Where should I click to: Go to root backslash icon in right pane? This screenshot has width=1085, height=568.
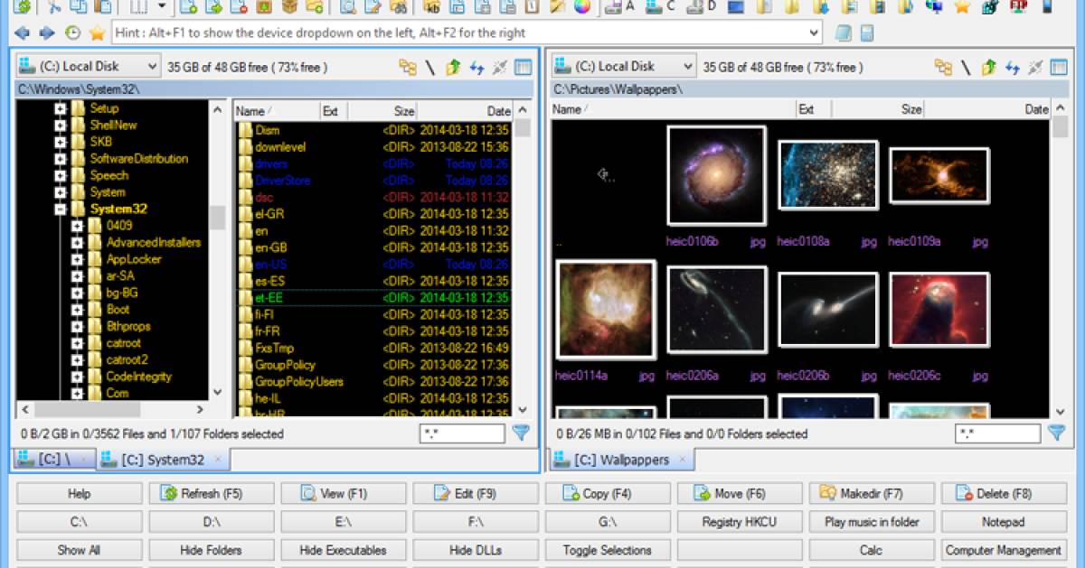[x=966, y=67]
